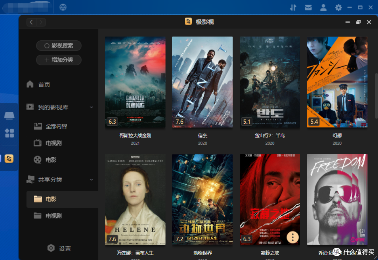Click the vertical scrollbar of the movie grid
The height and width of the screenshot is (260, 378).
[376, 95]
